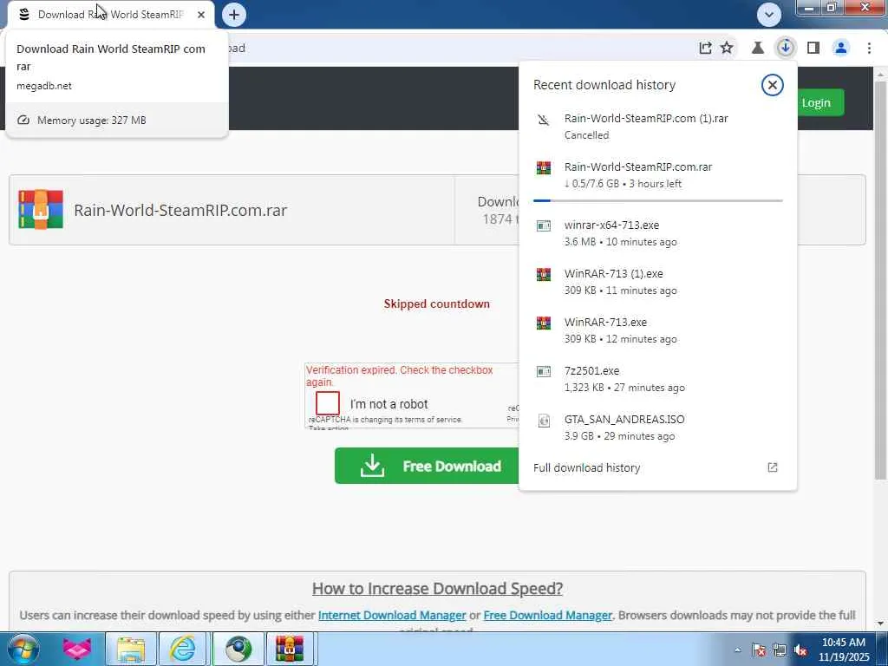Screen dimensions: 888x666
Task: Click the download progress bar
Action: 657,200
